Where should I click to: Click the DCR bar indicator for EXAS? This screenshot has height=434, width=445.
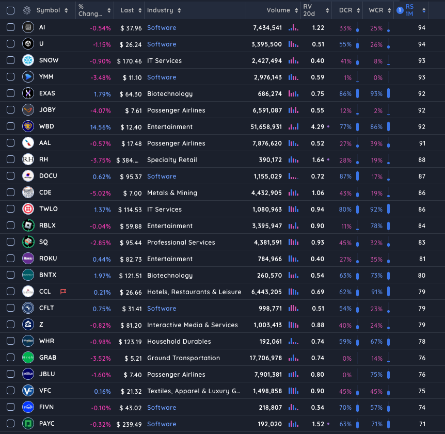(357, 93)
